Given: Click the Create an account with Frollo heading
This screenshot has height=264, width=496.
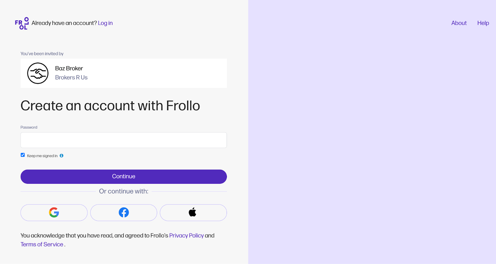Looking at the screenshot, I should [110, 106].
